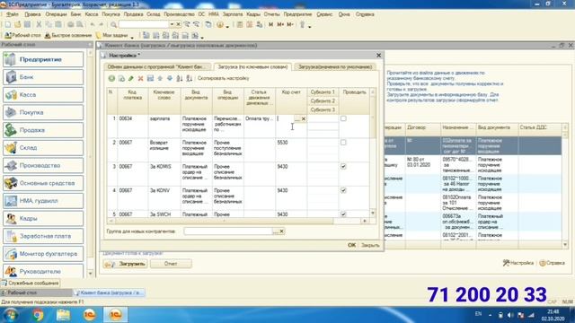
Task: Click the blue save icon in Настройки toolbar
Action: [x=150, y=78]
